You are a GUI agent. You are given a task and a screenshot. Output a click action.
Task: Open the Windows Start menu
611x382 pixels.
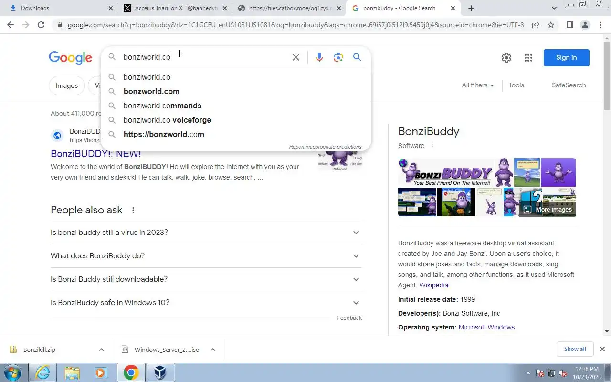pos(12,372)
